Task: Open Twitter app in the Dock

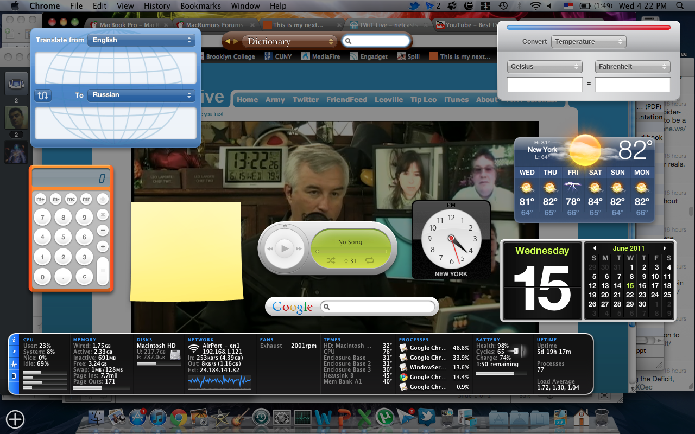Action: (x=427, y=418)
